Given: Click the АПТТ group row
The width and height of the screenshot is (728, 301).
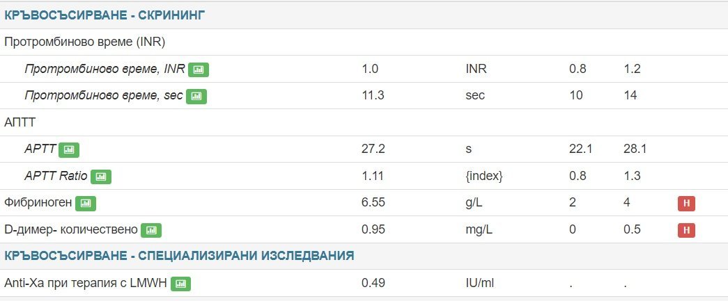Looking at the screenshot, I should click(x=19, y=122).
